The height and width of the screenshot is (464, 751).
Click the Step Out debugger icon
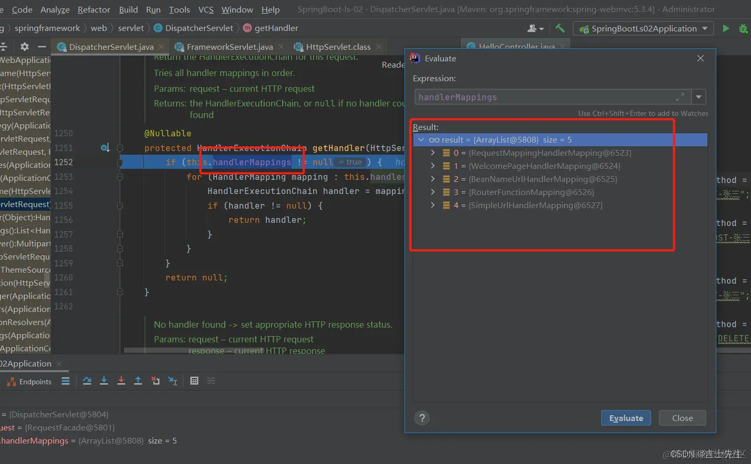pyautogui.click(x=138, y=381)
